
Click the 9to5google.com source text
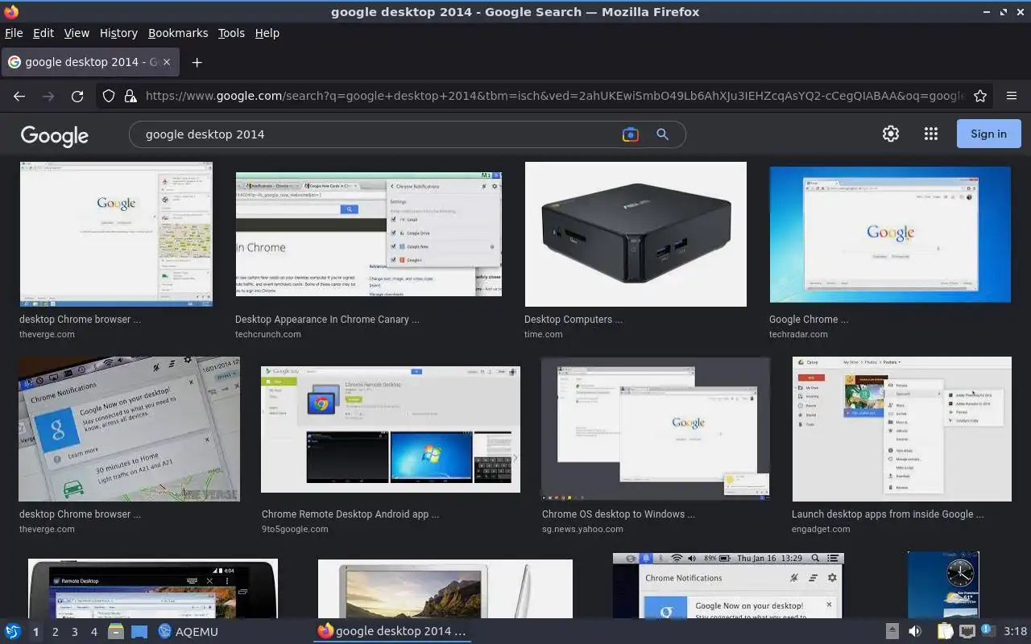295,529
